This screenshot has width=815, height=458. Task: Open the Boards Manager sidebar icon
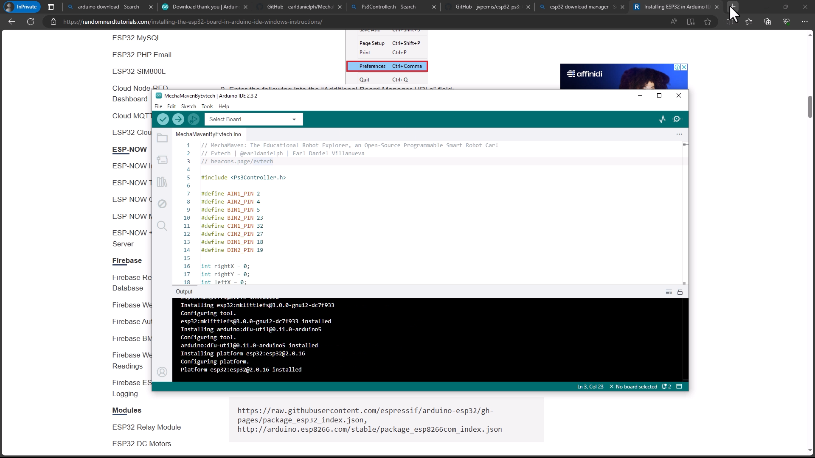click(162, 160)
